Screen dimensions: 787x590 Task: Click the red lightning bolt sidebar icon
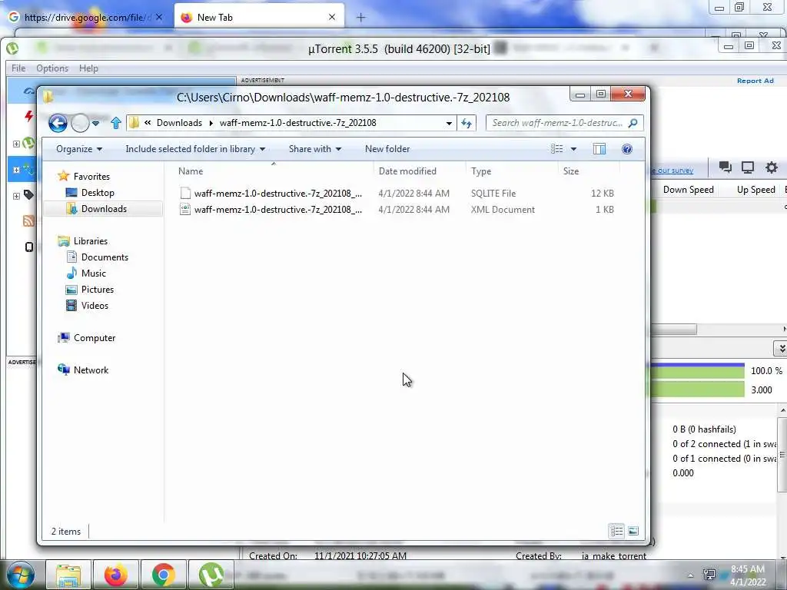(x=28, y=116)
